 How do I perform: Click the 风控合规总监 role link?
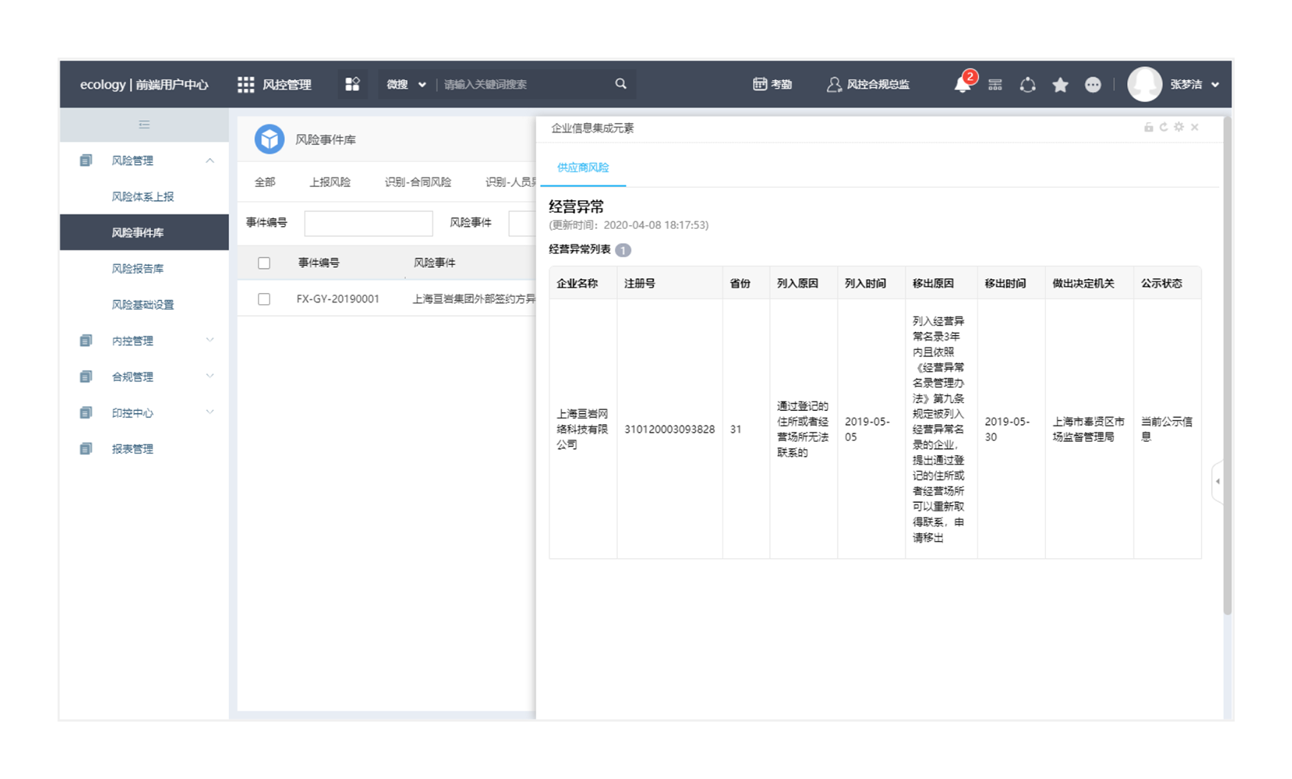click(868, 85)
